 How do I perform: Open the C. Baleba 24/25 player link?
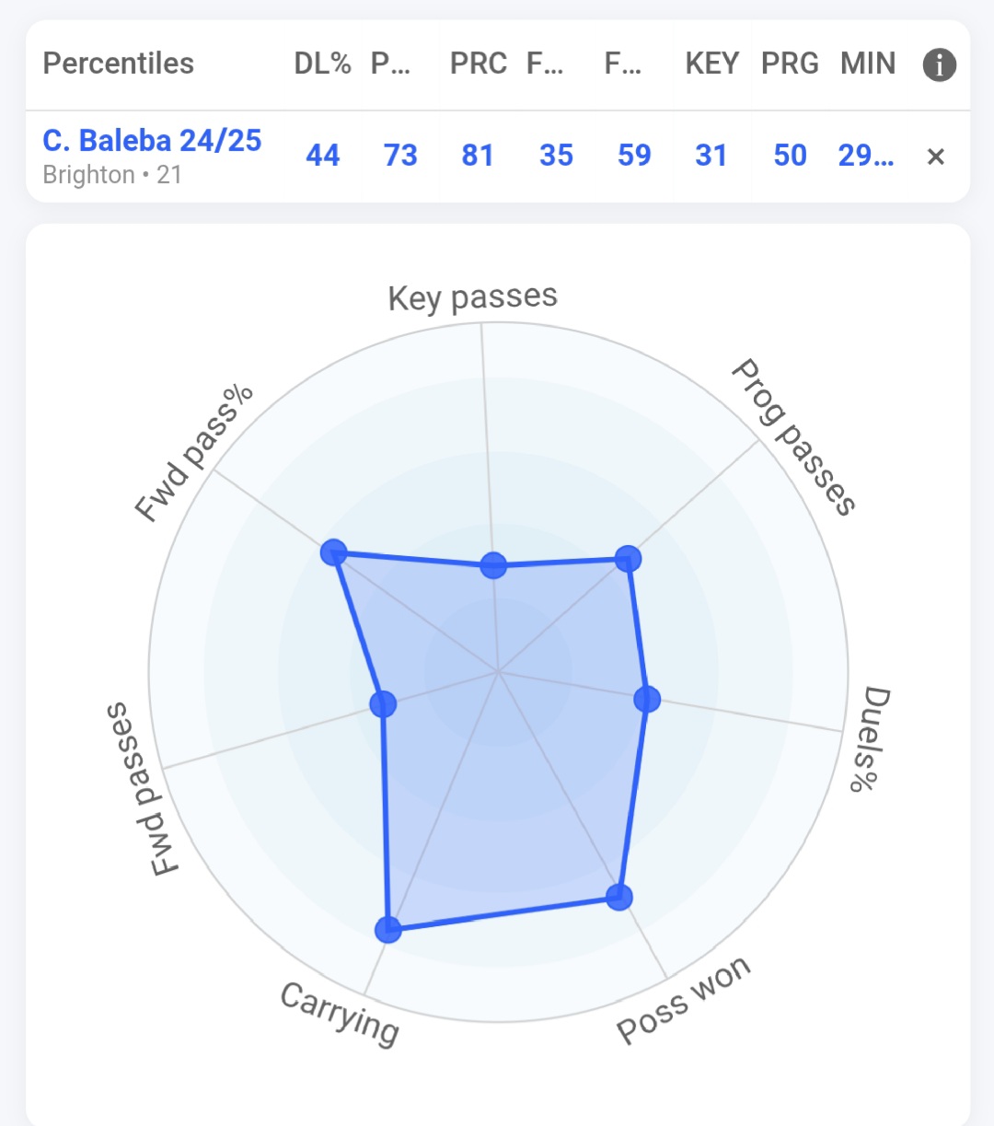click(x=152, y=141)
